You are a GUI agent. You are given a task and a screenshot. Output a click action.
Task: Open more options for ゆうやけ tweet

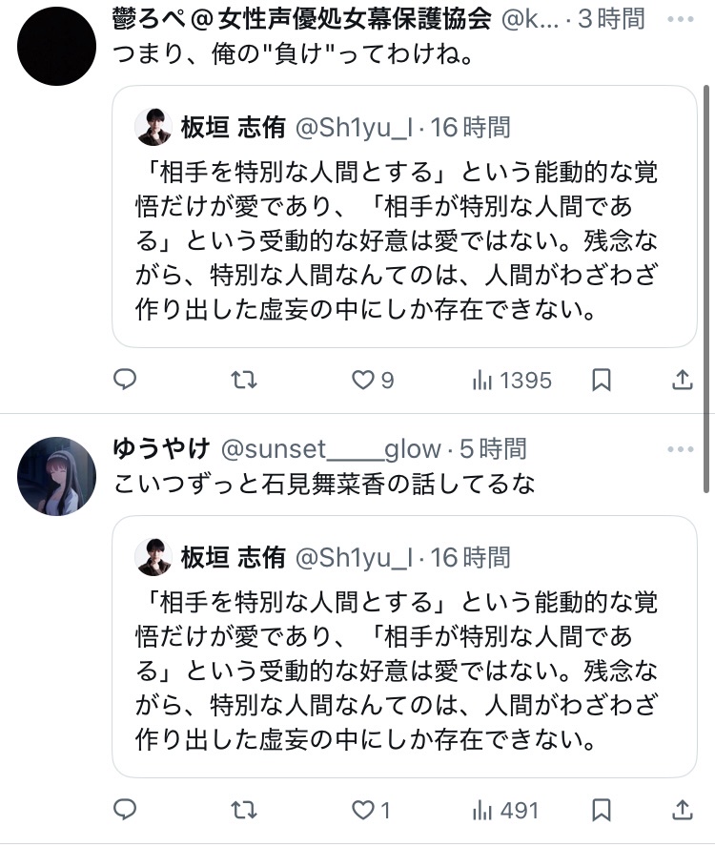click(x=681, y=449)
